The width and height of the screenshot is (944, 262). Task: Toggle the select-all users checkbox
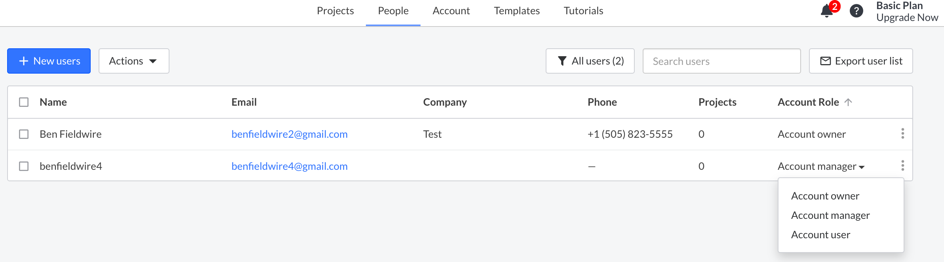pos(24,102)
